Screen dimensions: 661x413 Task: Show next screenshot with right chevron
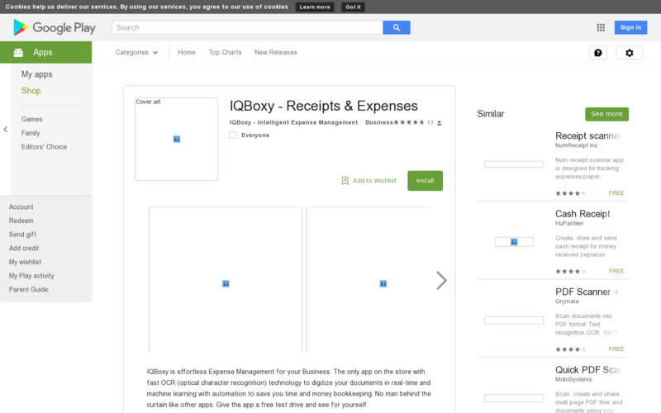441,280
